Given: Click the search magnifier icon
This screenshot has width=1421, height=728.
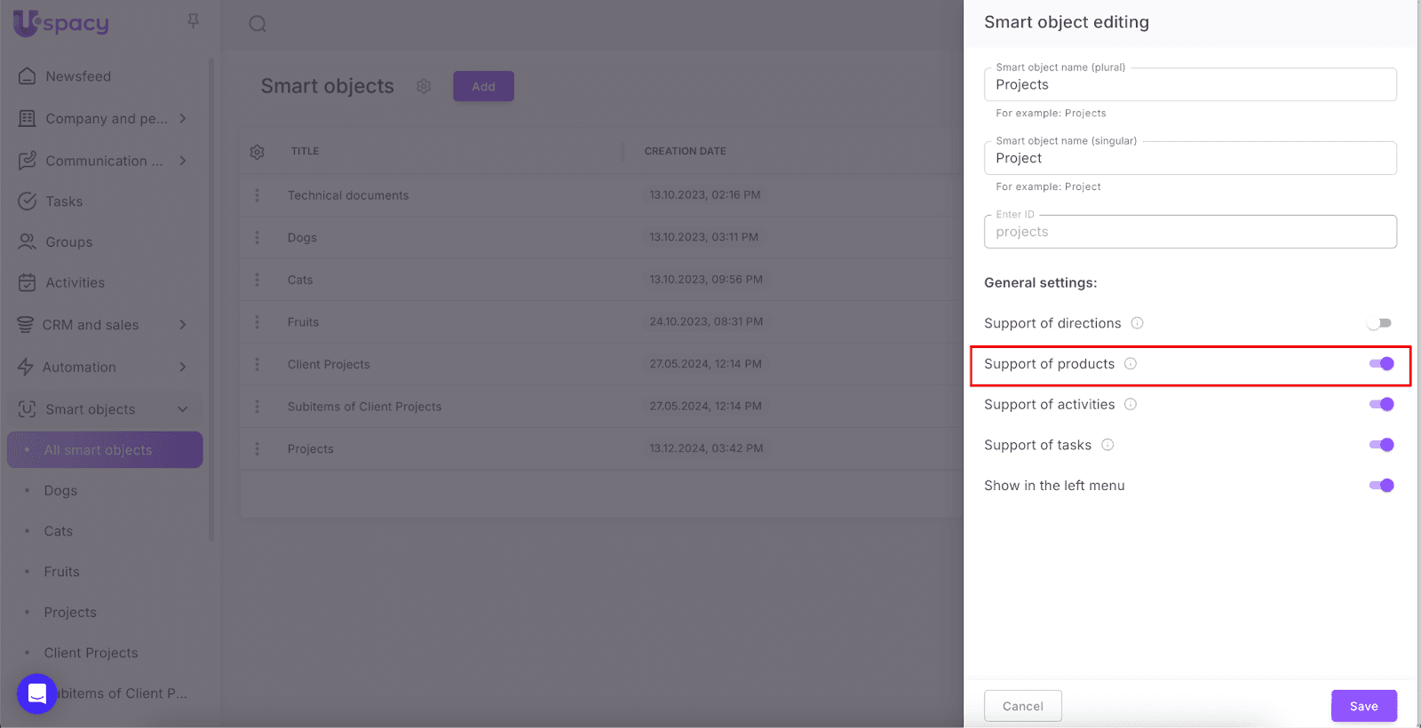Looking at the screenshot, I should click(258, 24).
